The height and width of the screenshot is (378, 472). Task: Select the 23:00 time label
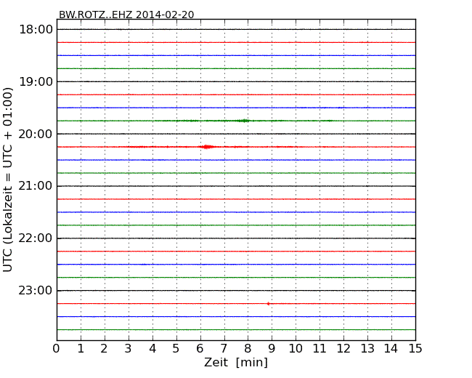(36, 291)
